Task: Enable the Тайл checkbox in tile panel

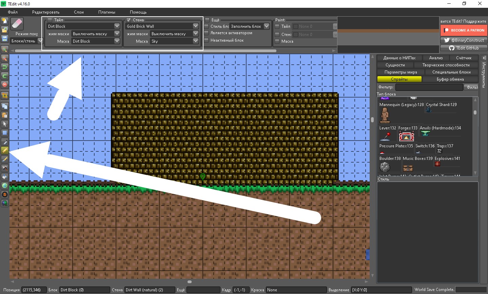Action: click(x=50, y=20)
